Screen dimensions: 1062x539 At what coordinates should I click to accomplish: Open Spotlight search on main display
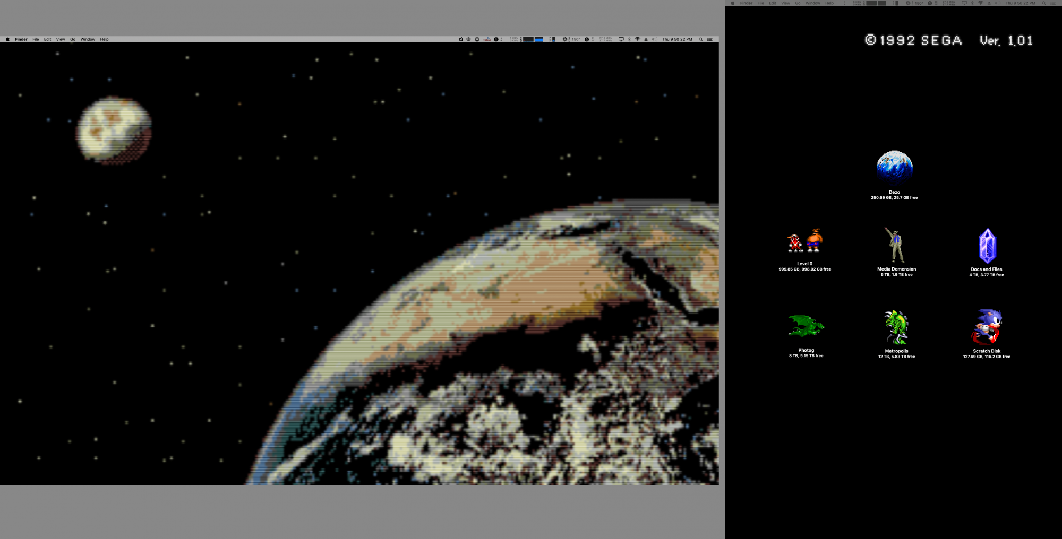point(701,39)
